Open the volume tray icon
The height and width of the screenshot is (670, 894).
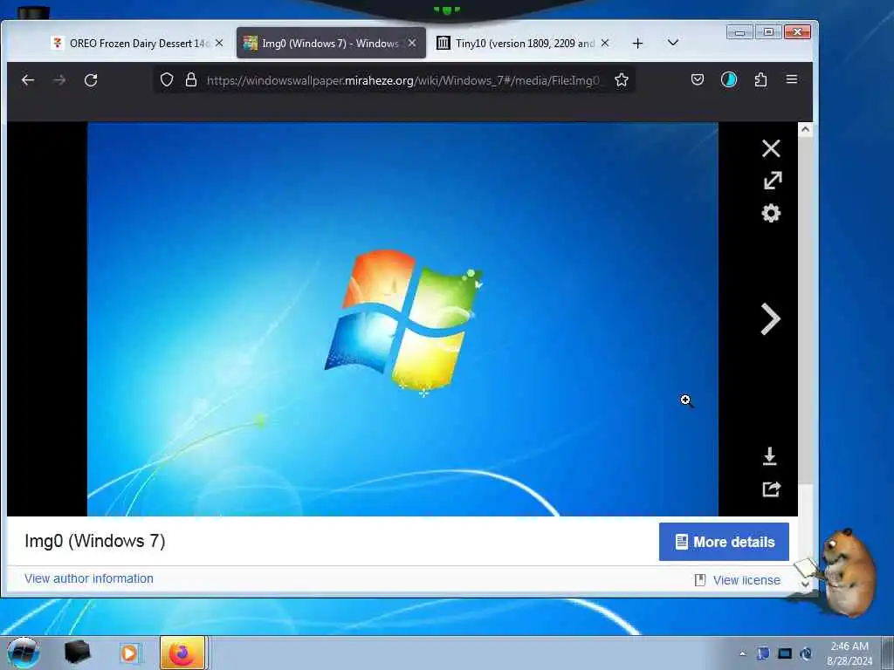pos(806,653)
